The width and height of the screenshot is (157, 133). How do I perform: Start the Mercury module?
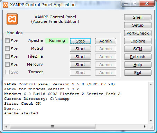pyautogui.click(x=80, y=65)
